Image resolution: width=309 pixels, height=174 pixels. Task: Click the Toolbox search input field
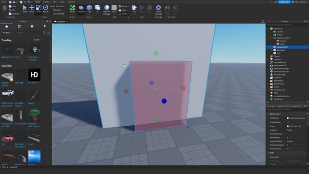coord(29,33)
